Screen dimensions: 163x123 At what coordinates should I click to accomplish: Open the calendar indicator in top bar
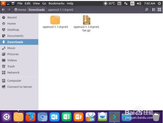[119, 4]
